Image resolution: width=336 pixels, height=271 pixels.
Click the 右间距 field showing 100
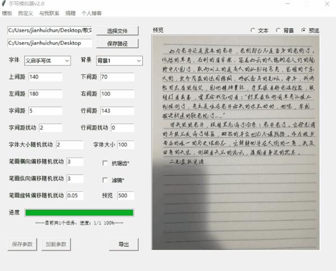(x=117, y=94)
